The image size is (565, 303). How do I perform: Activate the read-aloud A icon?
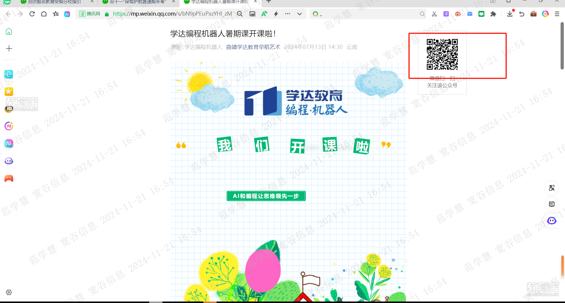coord(264,14)
